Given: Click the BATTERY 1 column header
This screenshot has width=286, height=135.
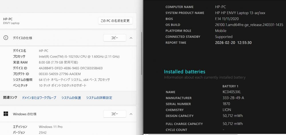Looking at the screenshot, I should click(230, 86).
